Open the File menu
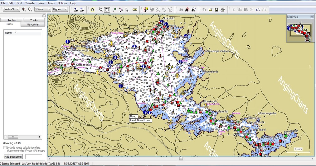This screenshot has height=166, width=316. tap(3, 3)
